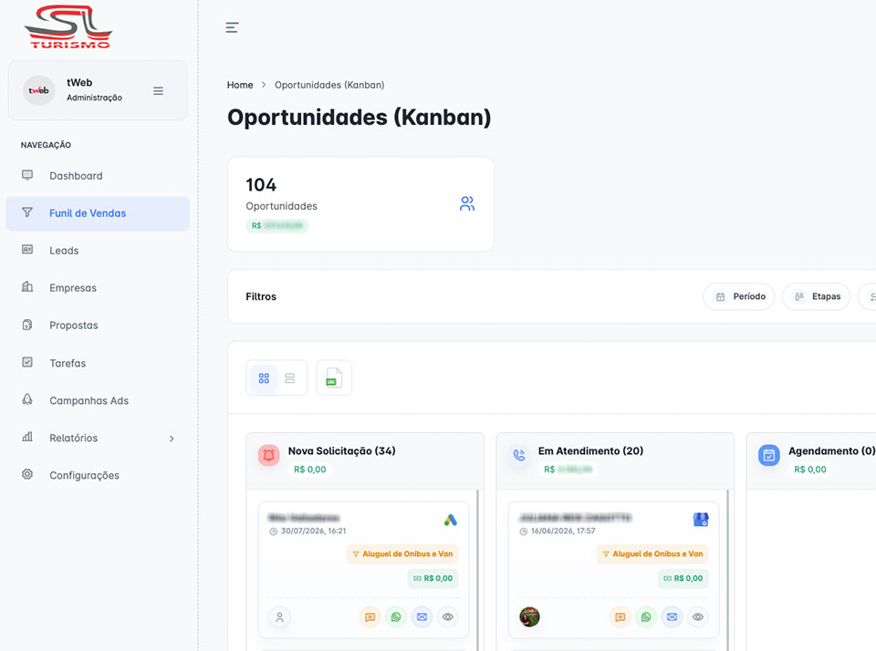Screen dimensions: 876x651
Task: Click the Agendamento calendar icon
Action: 768,455
